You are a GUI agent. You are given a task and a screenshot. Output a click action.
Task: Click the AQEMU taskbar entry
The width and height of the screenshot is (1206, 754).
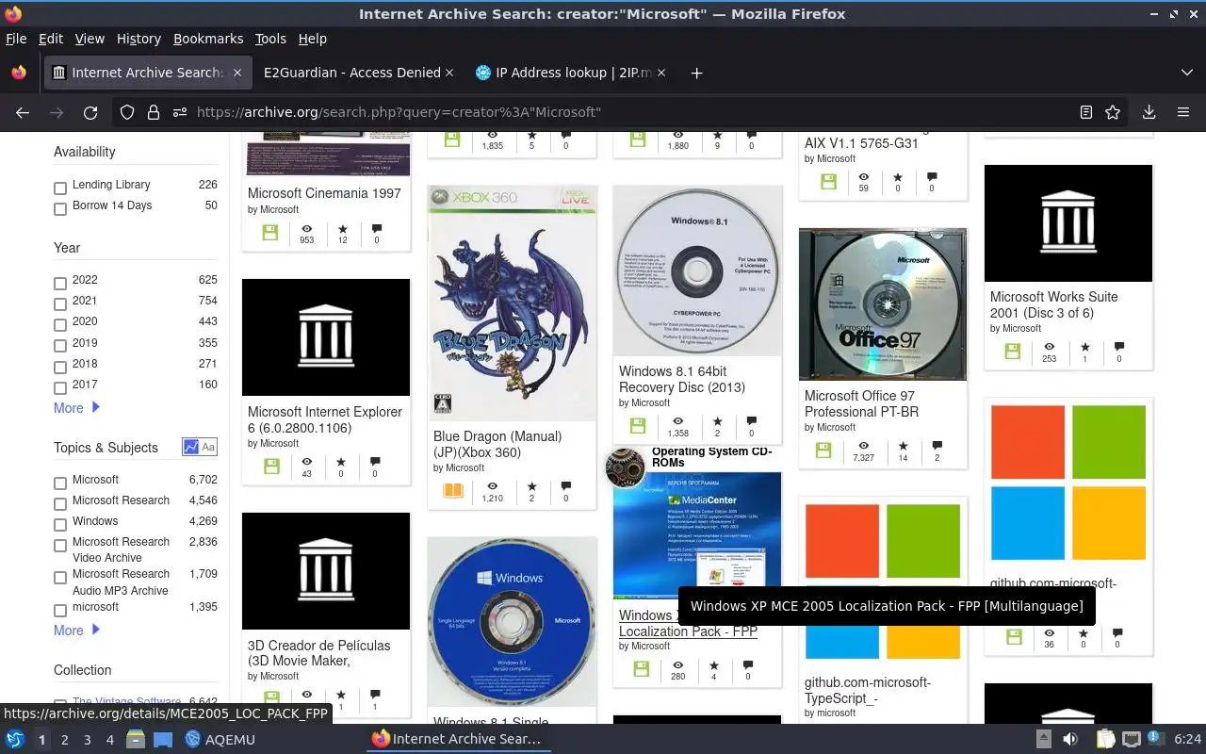click(x=220, y=740)
